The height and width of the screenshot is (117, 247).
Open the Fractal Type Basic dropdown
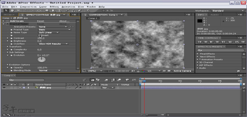(54, 30)
